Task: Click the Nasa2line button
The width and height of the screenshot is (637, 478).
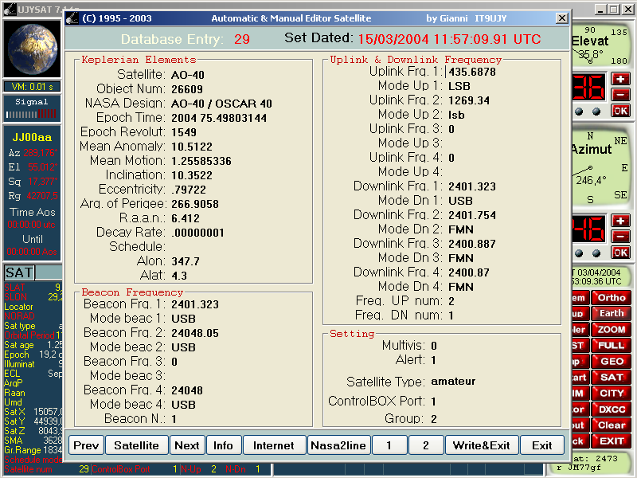Action: tap(338, 445)
